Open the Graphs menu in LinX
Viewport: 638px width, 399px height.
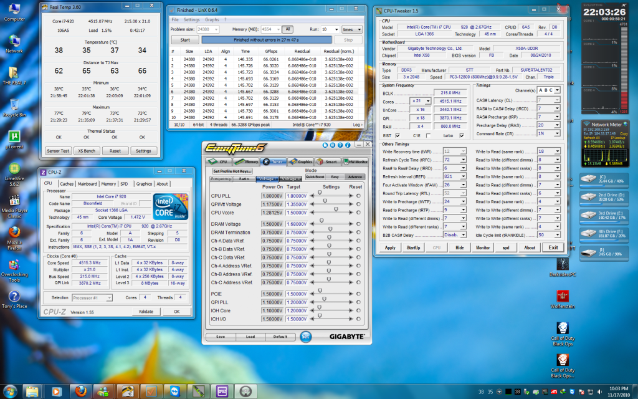[212, 19]
